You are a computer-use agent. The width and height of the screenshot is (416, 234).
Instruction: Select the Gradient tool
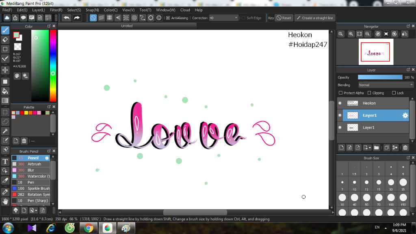point(5,101)
